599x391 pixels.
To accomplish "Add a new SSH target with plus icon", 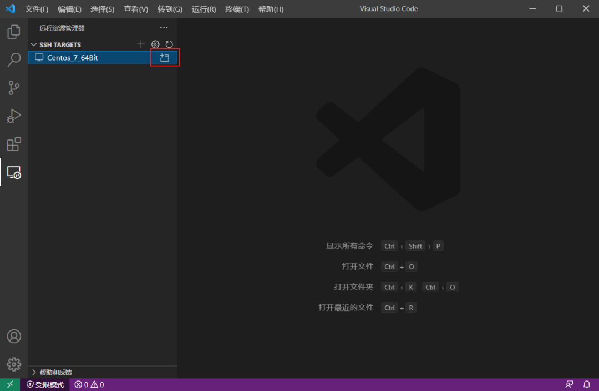I will point(141,44).
